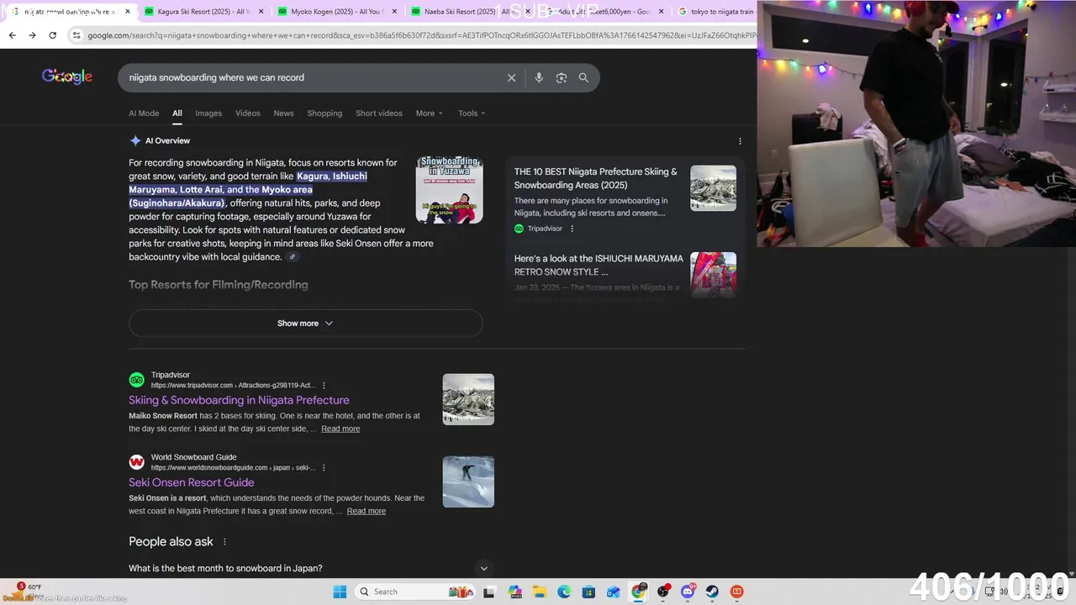Go back to the previous page

(x=12, y=35)
